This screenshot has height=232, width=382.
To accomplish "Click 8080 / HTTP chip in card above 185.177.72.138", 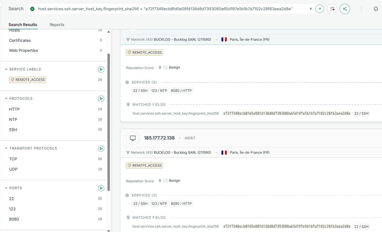I will pos(181,91).
